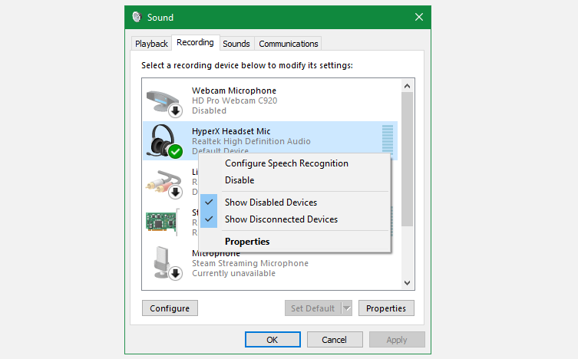The width and height of the screenshot is (578, 359).
Task: Click the scroll up arrow of device list
Action: pyautogui.click(x=407, y=86)
